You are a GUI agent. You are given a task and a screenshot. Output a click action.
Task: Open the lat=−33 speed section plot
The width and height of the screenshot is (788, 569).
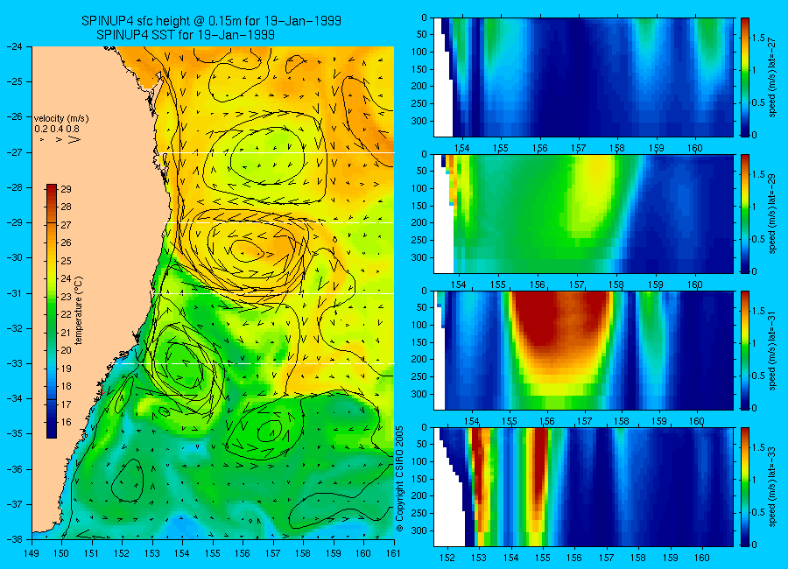click(x=583, y=487)
